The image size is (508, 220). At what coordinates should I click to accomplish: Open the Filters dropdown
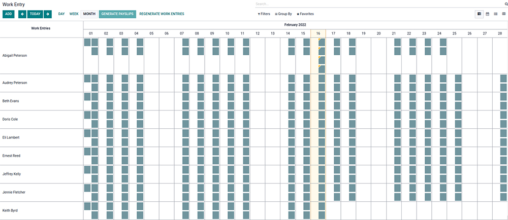tap(264, 14)
